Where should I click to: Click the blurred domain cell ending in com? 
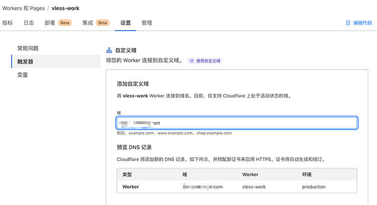[x=203, y=187]
